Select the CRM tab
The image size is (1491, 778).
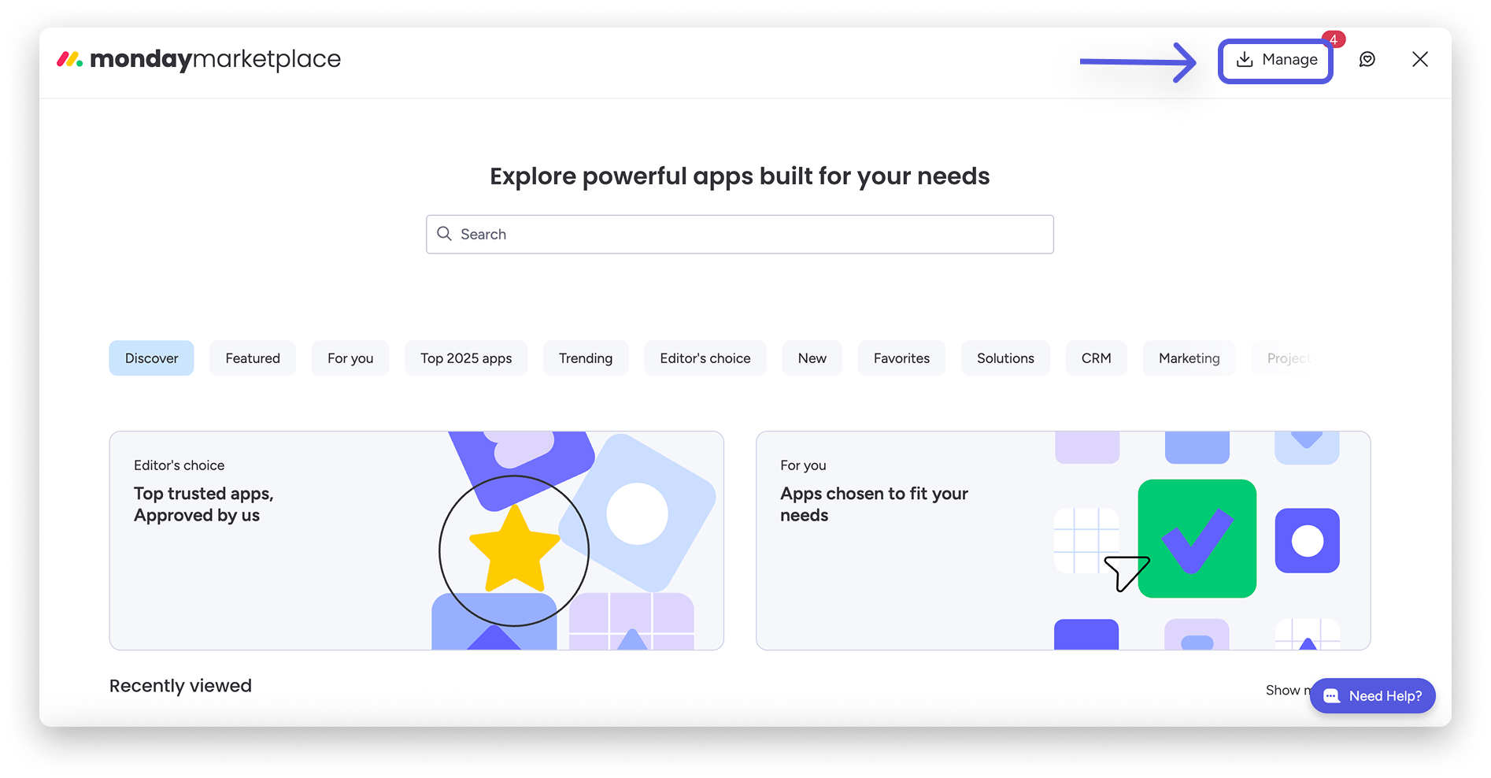coord(1097,358)
